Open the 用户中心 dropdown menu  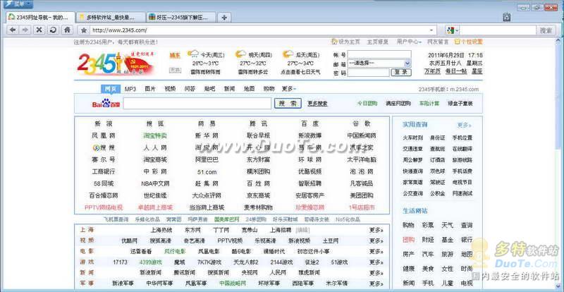pyautogui.click(x=410, y=42)
